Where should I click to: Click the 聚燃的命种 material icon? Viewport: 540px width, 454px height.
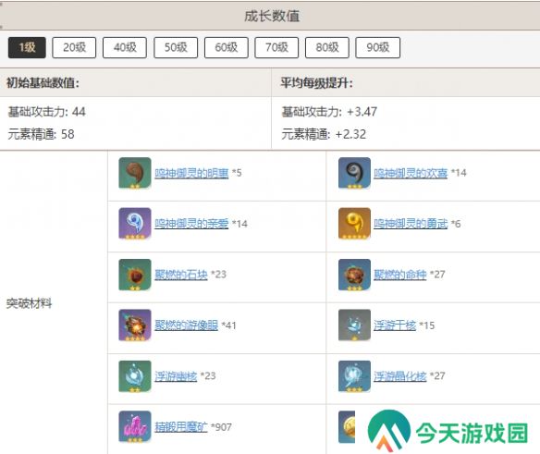click(354, 275)
